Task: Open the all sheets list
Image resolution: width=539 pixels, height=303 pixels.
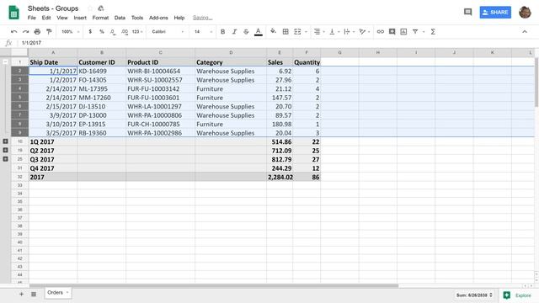Action: coord(34,294)
